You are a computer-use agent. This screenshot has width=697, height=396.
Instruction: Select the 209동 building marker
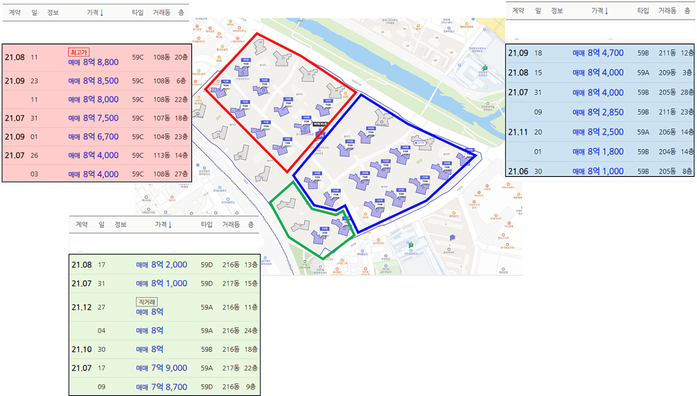coord(447,165)
